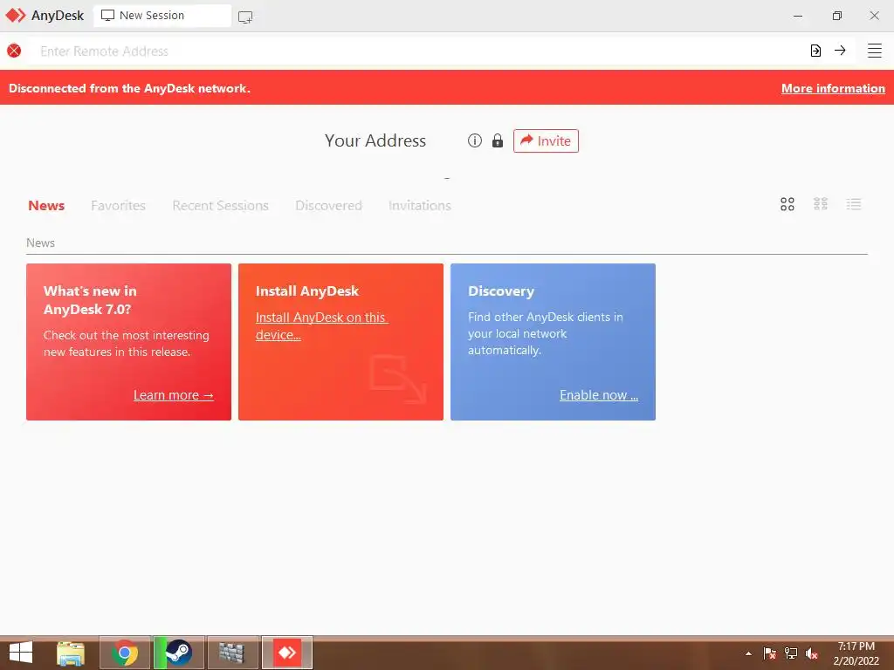Screen dimensions: 894x670
Task: Click the red disconnected status icon
Action: (x=14, y=51)
